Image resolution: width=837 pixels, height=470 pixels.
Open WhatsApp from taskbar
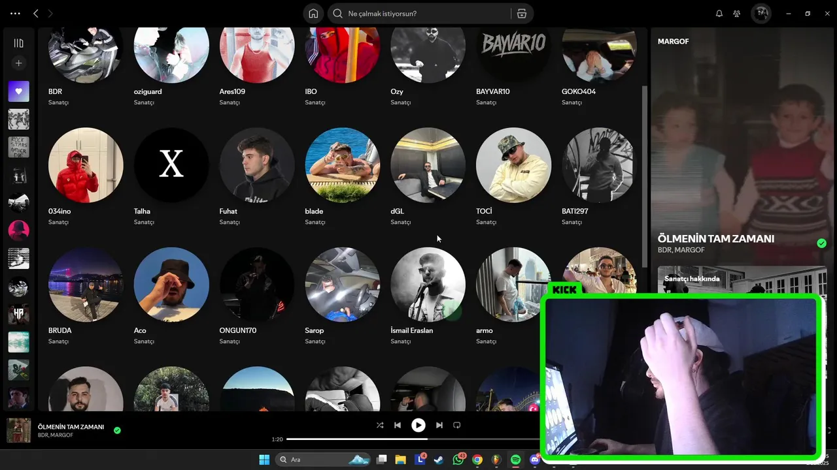point(458,460)
